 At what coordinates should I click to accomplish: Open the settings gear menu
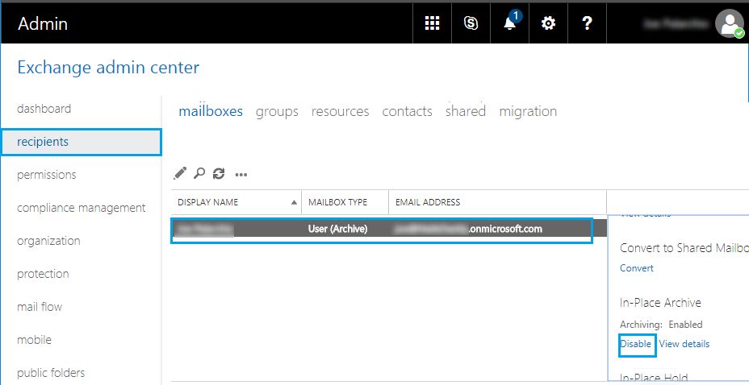(548, 23)
